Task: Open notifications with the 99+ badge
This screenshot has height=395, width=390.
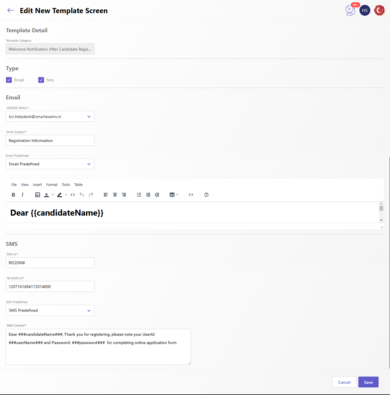Action: tap(350, 10)
